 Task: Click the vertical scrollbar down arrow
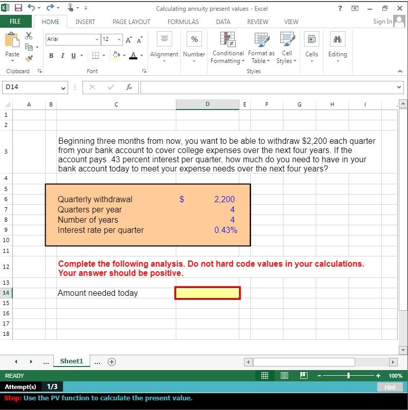403,350
